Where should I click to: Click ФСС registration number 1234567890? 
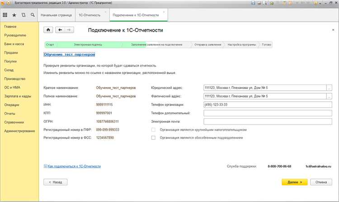pos(105,138)
